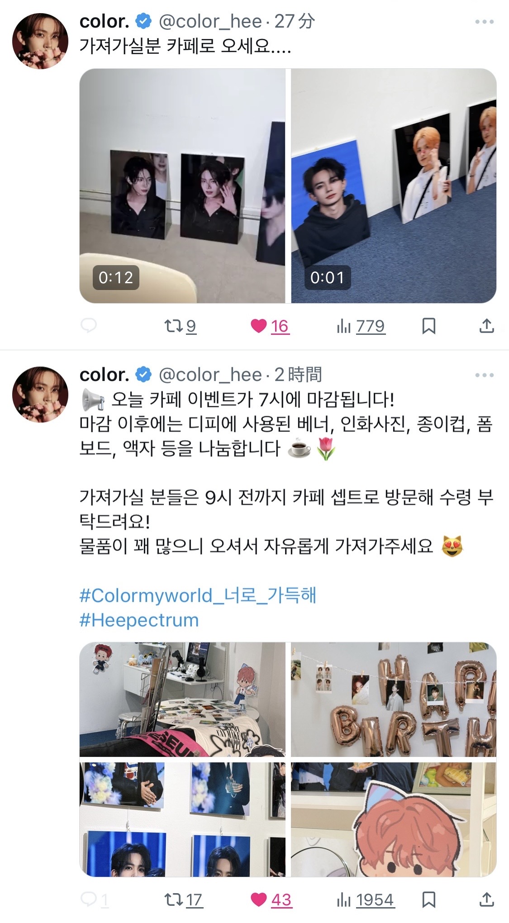Retweet the second post with 17 retweets
Screen dimensions: 509x923
point(183,900)
